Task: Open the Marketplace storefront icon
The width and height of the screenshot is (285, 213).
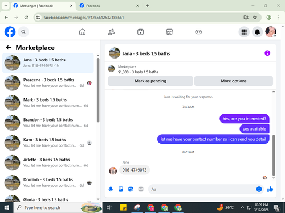Action: 169,32
